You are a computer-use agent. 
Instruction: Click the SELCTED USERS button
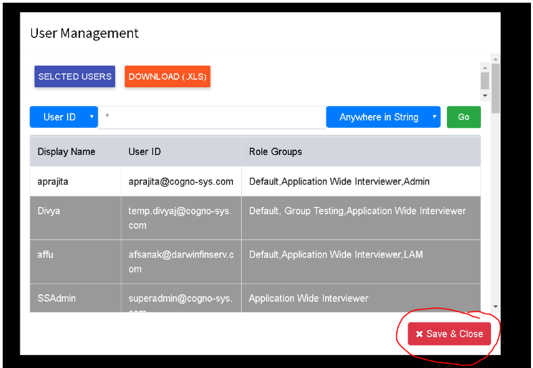(74, 76)
